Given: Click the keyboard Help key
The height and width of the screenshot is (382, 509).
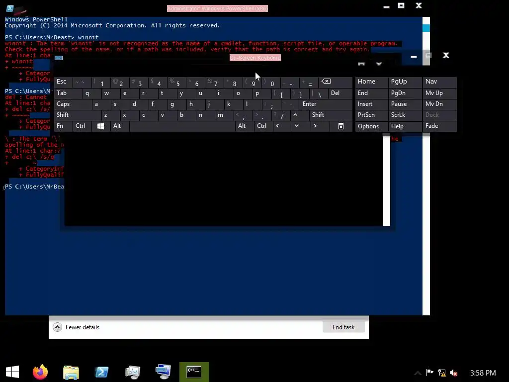Looking at the screenshot, I should 405,126.
